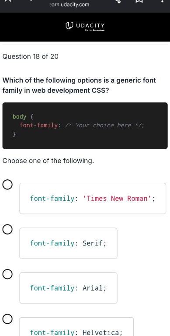Choose the 'Times New Roman' answer card
170x336 pixels.
point(93,199)
